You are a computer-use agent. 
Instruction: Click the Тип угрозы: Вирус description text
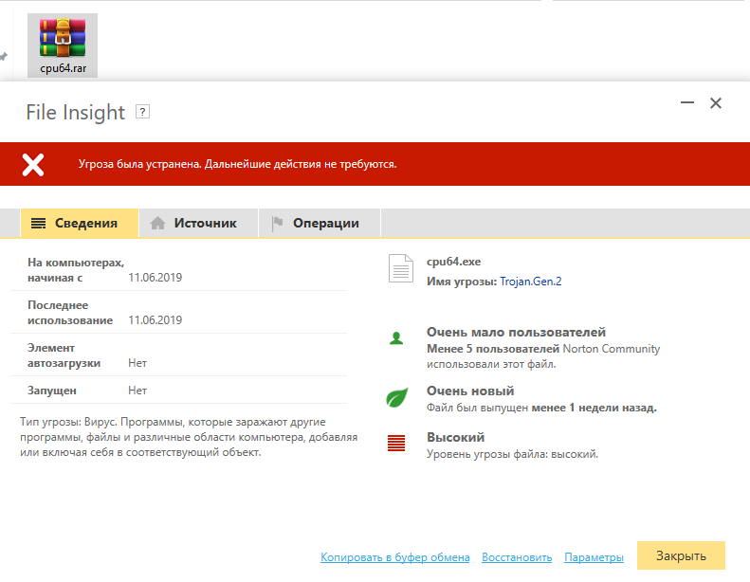189,437
